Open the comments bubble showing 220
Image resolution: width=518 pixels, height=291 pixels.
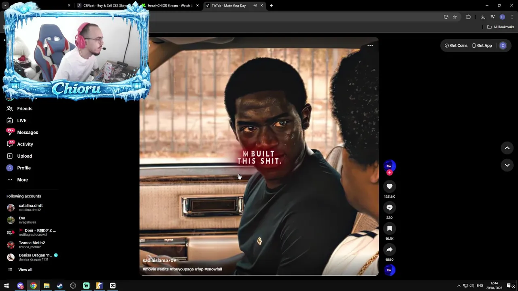(389, 207)
